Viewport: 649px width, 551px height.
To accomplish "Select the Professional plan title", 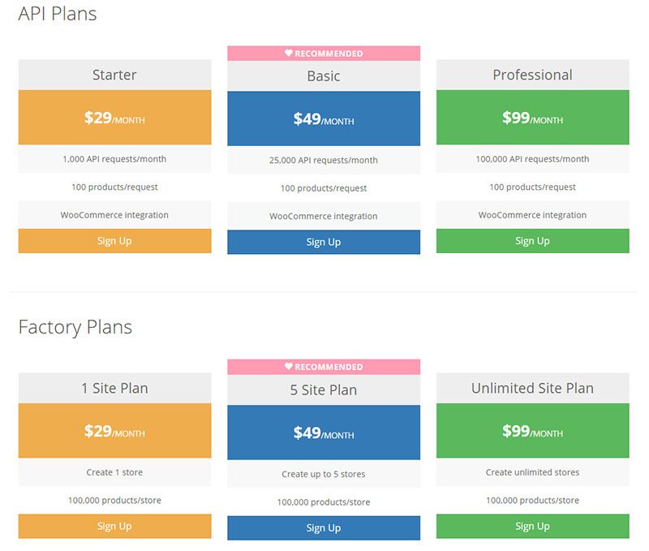I will [x=532, y=75].
